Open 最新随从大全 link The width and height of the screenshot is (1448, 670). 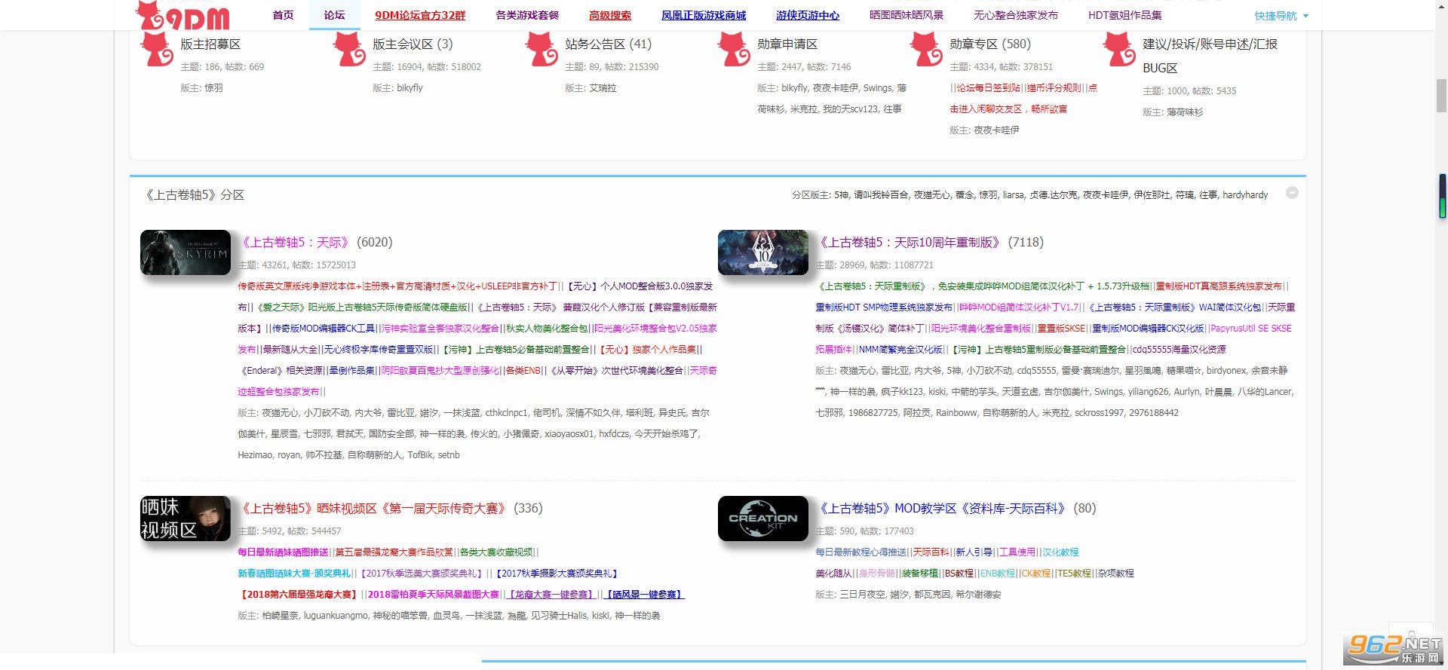tap(290, 350)
